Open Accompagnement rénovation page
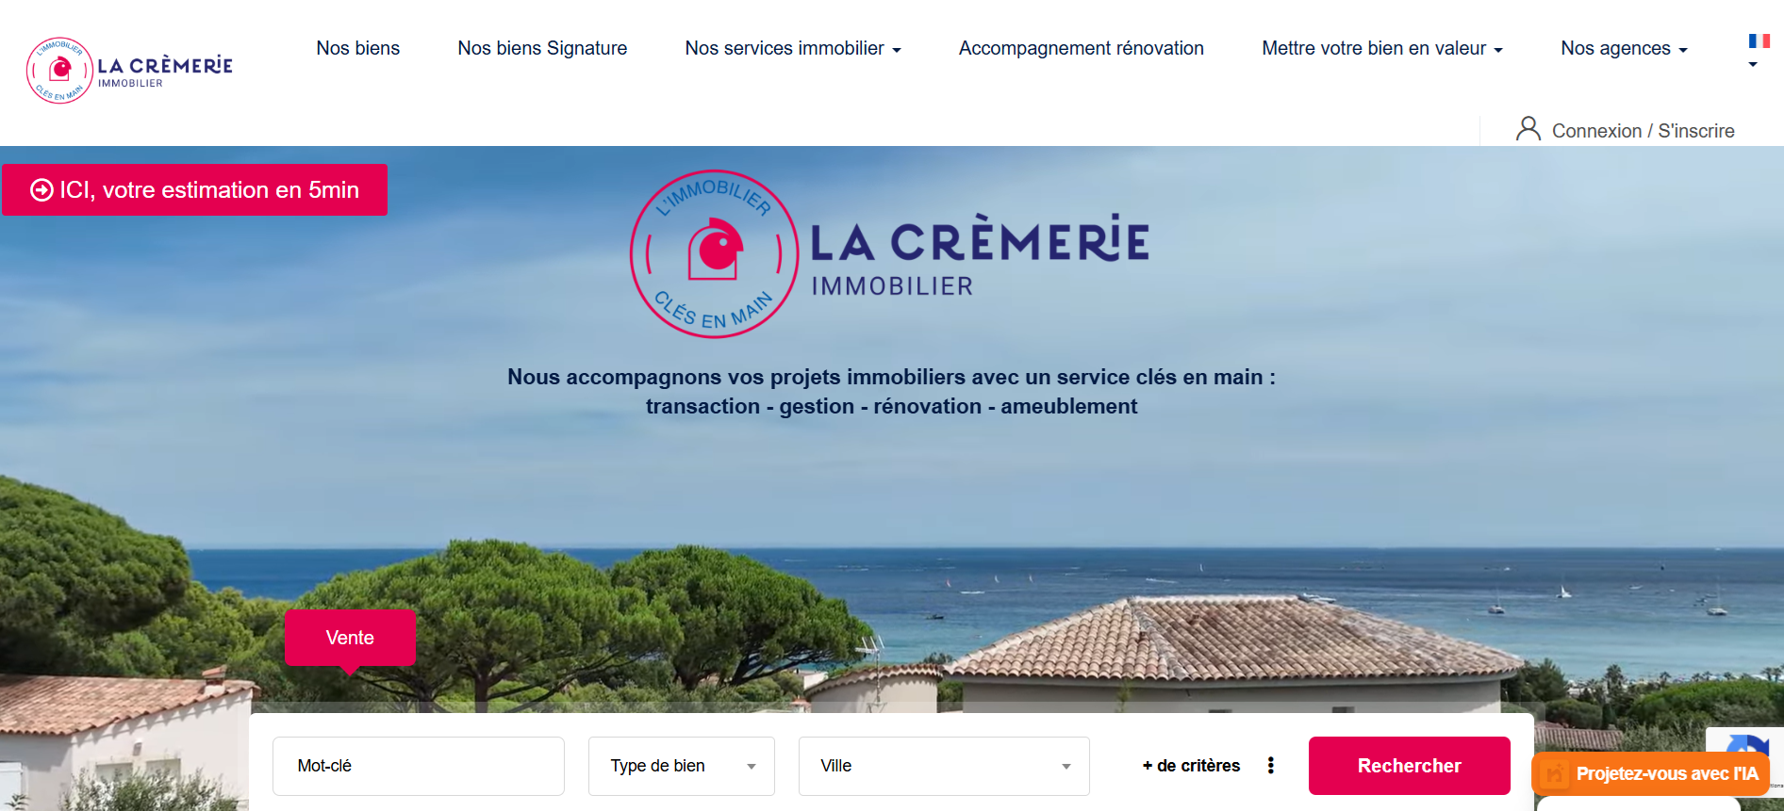This screenshot has width=1784, height=811. pyautogui.click(x=1082, y=48)
